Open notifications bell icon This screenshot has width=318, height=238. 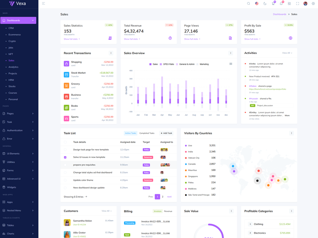click(x=281, y=4)
